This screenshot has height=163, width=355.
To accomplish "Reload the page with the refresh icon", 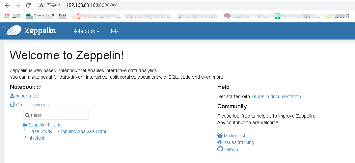I will [28, 5].
